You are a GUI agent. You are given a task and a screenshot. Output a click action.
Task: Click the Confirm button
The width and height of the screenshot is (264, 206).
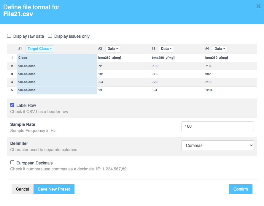coord(240,189)
